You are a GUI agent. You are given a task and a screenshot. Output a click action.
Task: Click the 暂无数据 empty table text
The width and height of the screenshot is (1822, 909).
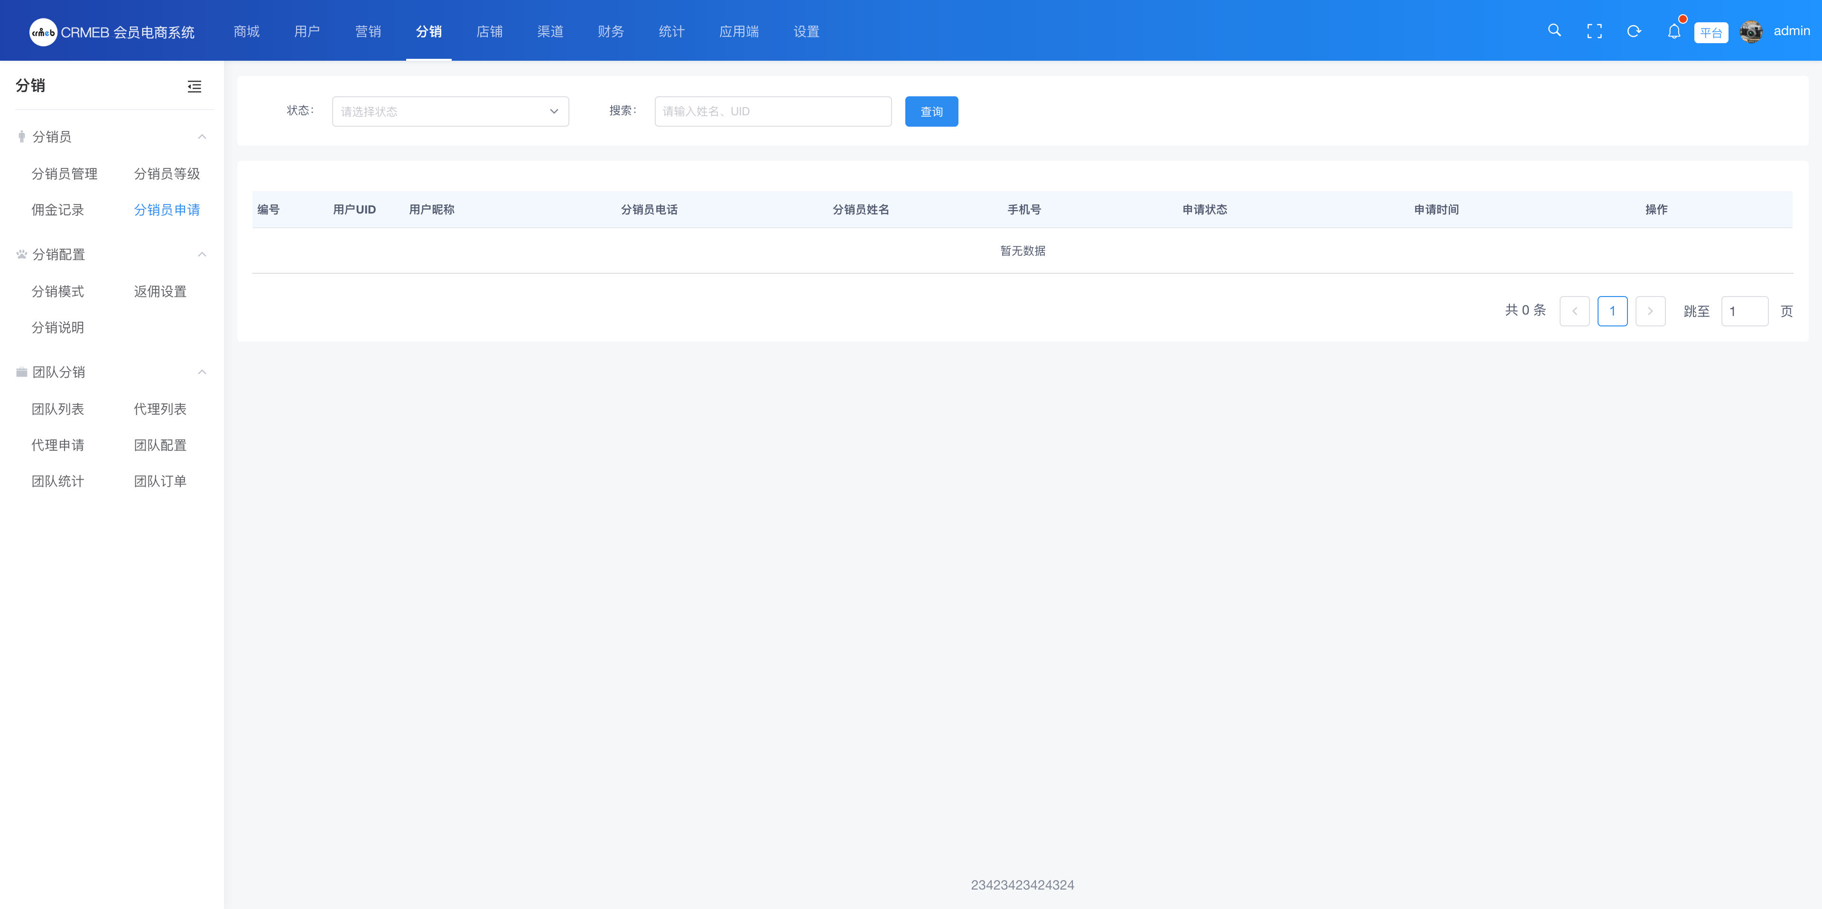point(1023,250)
